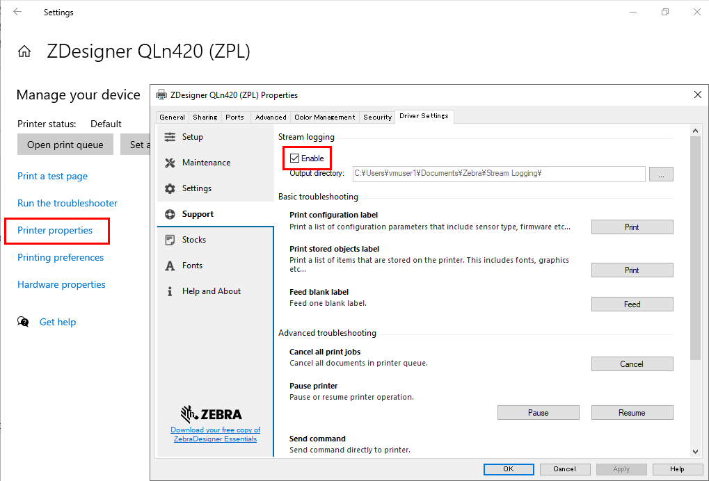Open the Settings gear panel
The width and height of the screenshot is (709, 481).
click(198, 188)
